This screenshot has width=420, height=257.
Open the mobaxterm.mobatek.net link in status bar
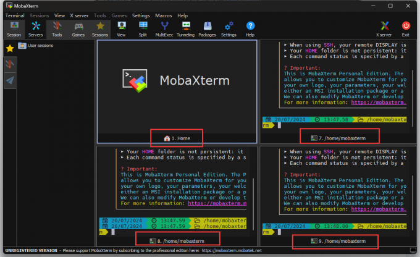click(232, 251)
